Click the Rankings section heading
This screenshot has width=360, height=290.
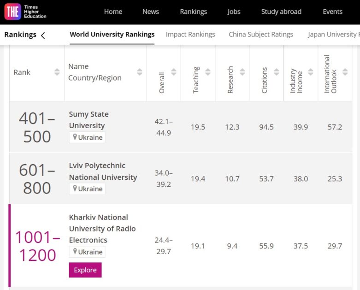point(20,35)
